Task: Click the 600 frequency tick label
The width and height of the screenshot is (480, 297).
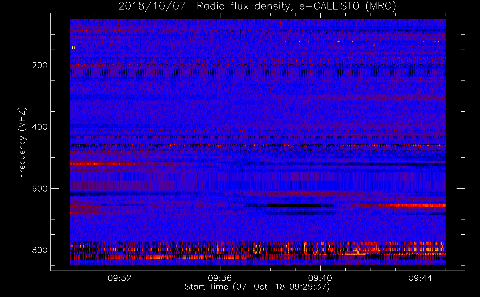Action: pos(40,189)
